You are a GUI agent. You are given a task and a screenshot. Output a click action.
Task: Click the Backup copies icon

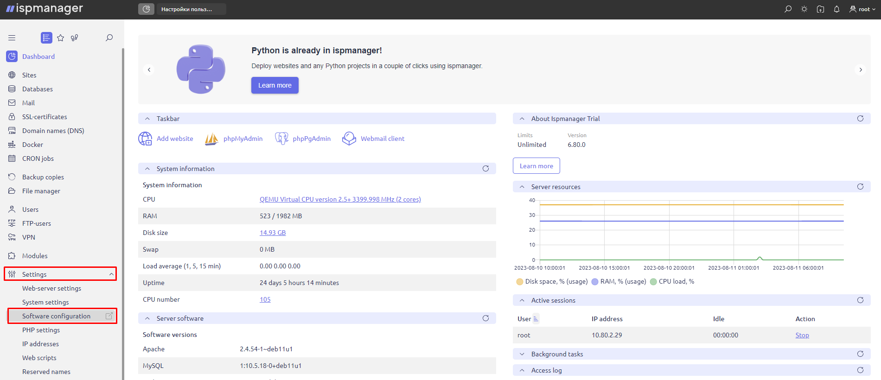[12, 177]
